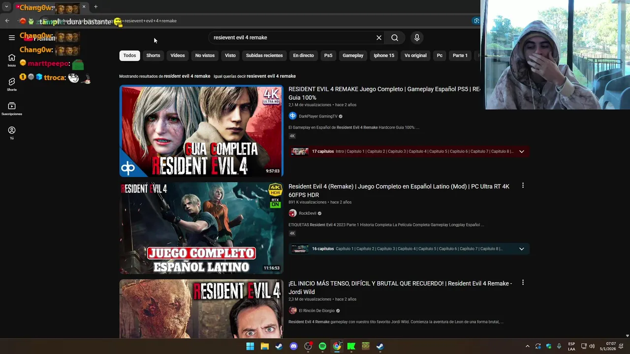
Task: Show hidden system tray icons
Action: click(527, 346)
